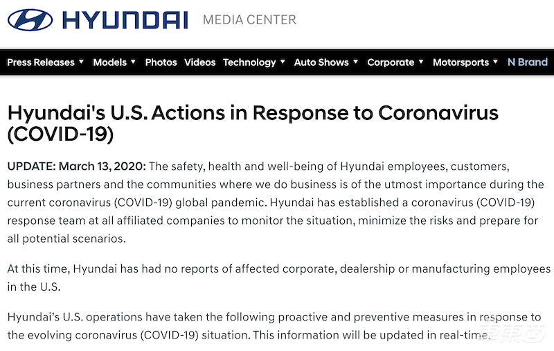The width and height of the screenshot is (554, 351).
Task: Select the N Brand nav item
Action: 527,62
